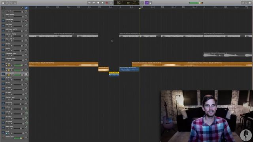Toggle the purple Count-in button
The image size is (253, 142).
coord(147,3)
